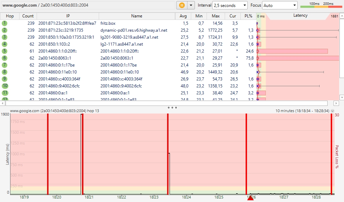344x202 pixels.
Task: Click dynamic-pd01.res.v6.highway.a1.net name cell
Action: tap(134, 30)
